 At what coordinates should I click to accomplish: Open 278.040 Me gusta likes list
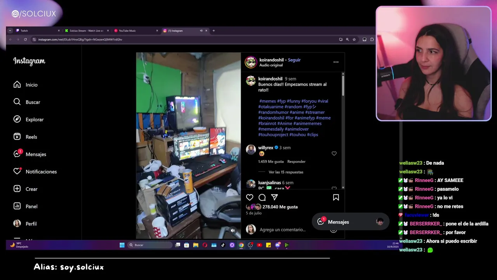click(280, 207)
